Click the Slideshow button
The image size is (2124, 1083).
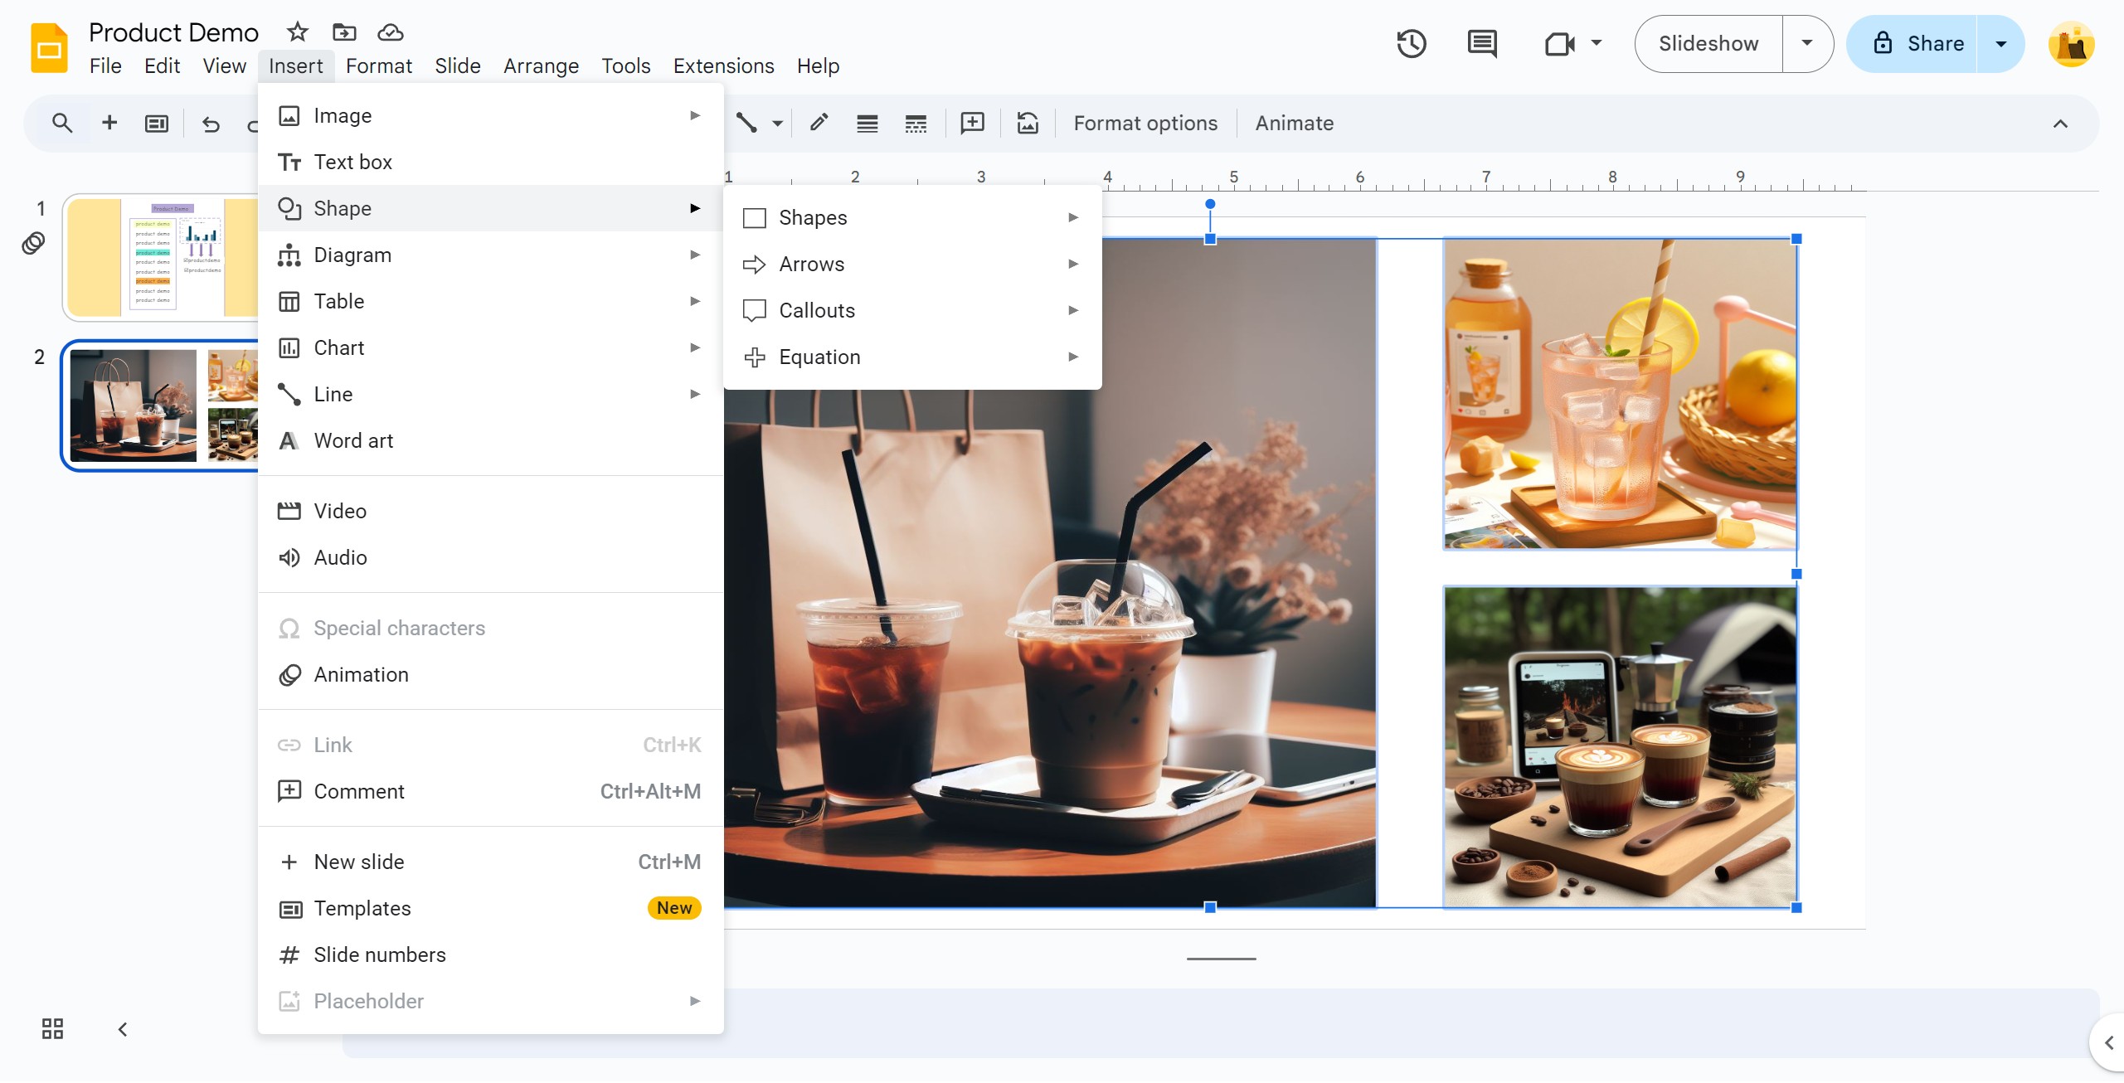click(1708, 43)
